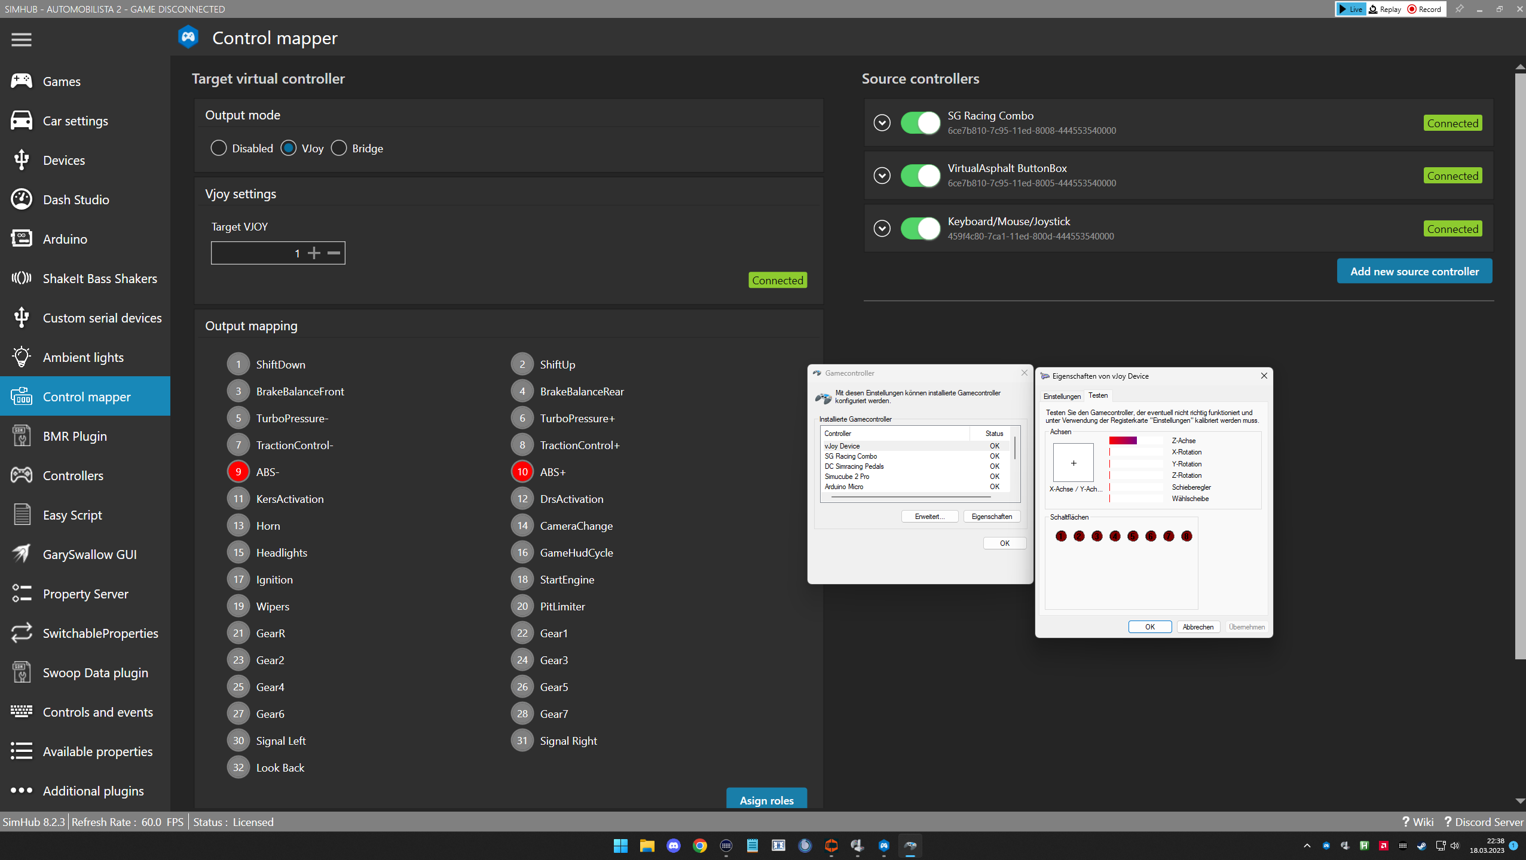
Task: Select the Arduino section in sidebar
Action: [65, 239]
